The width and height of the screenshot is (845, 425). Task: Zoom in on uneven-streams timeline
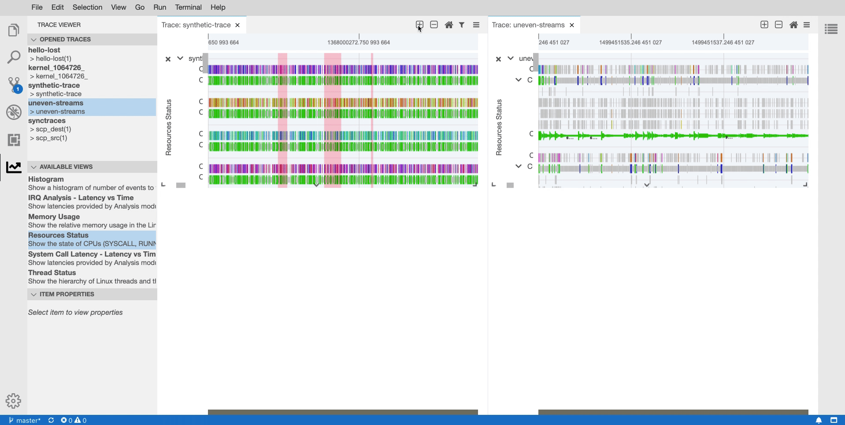coord(764,25)
